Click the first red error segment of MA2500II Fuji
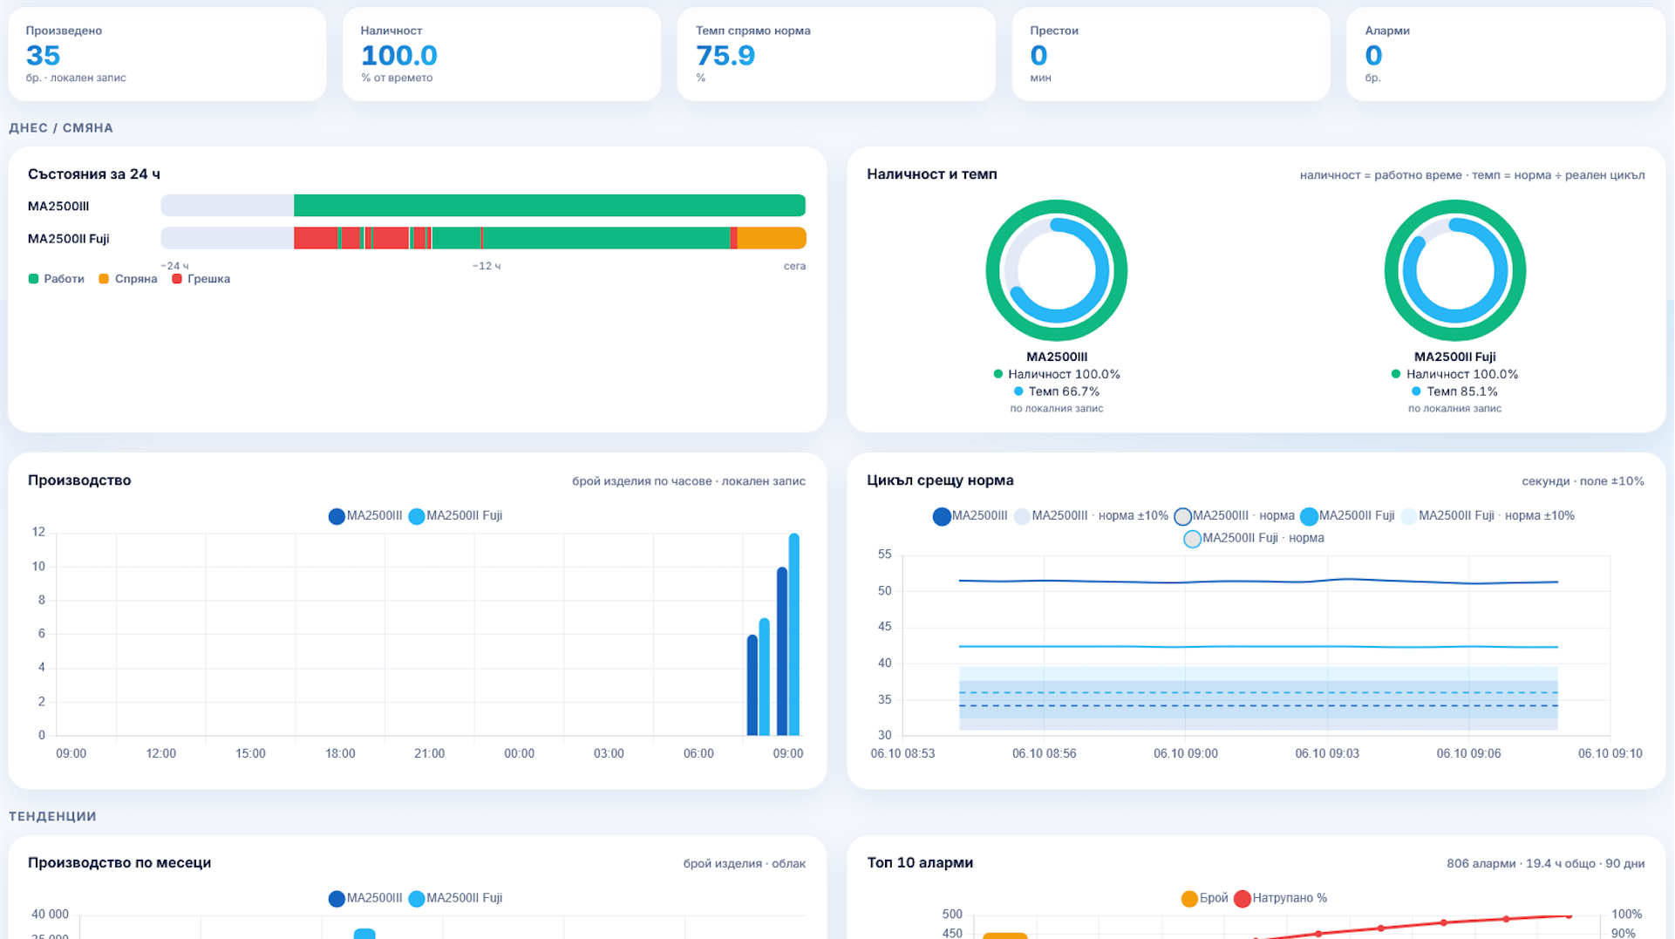This screenshot has width=1675, height=939. click(316, 238)
